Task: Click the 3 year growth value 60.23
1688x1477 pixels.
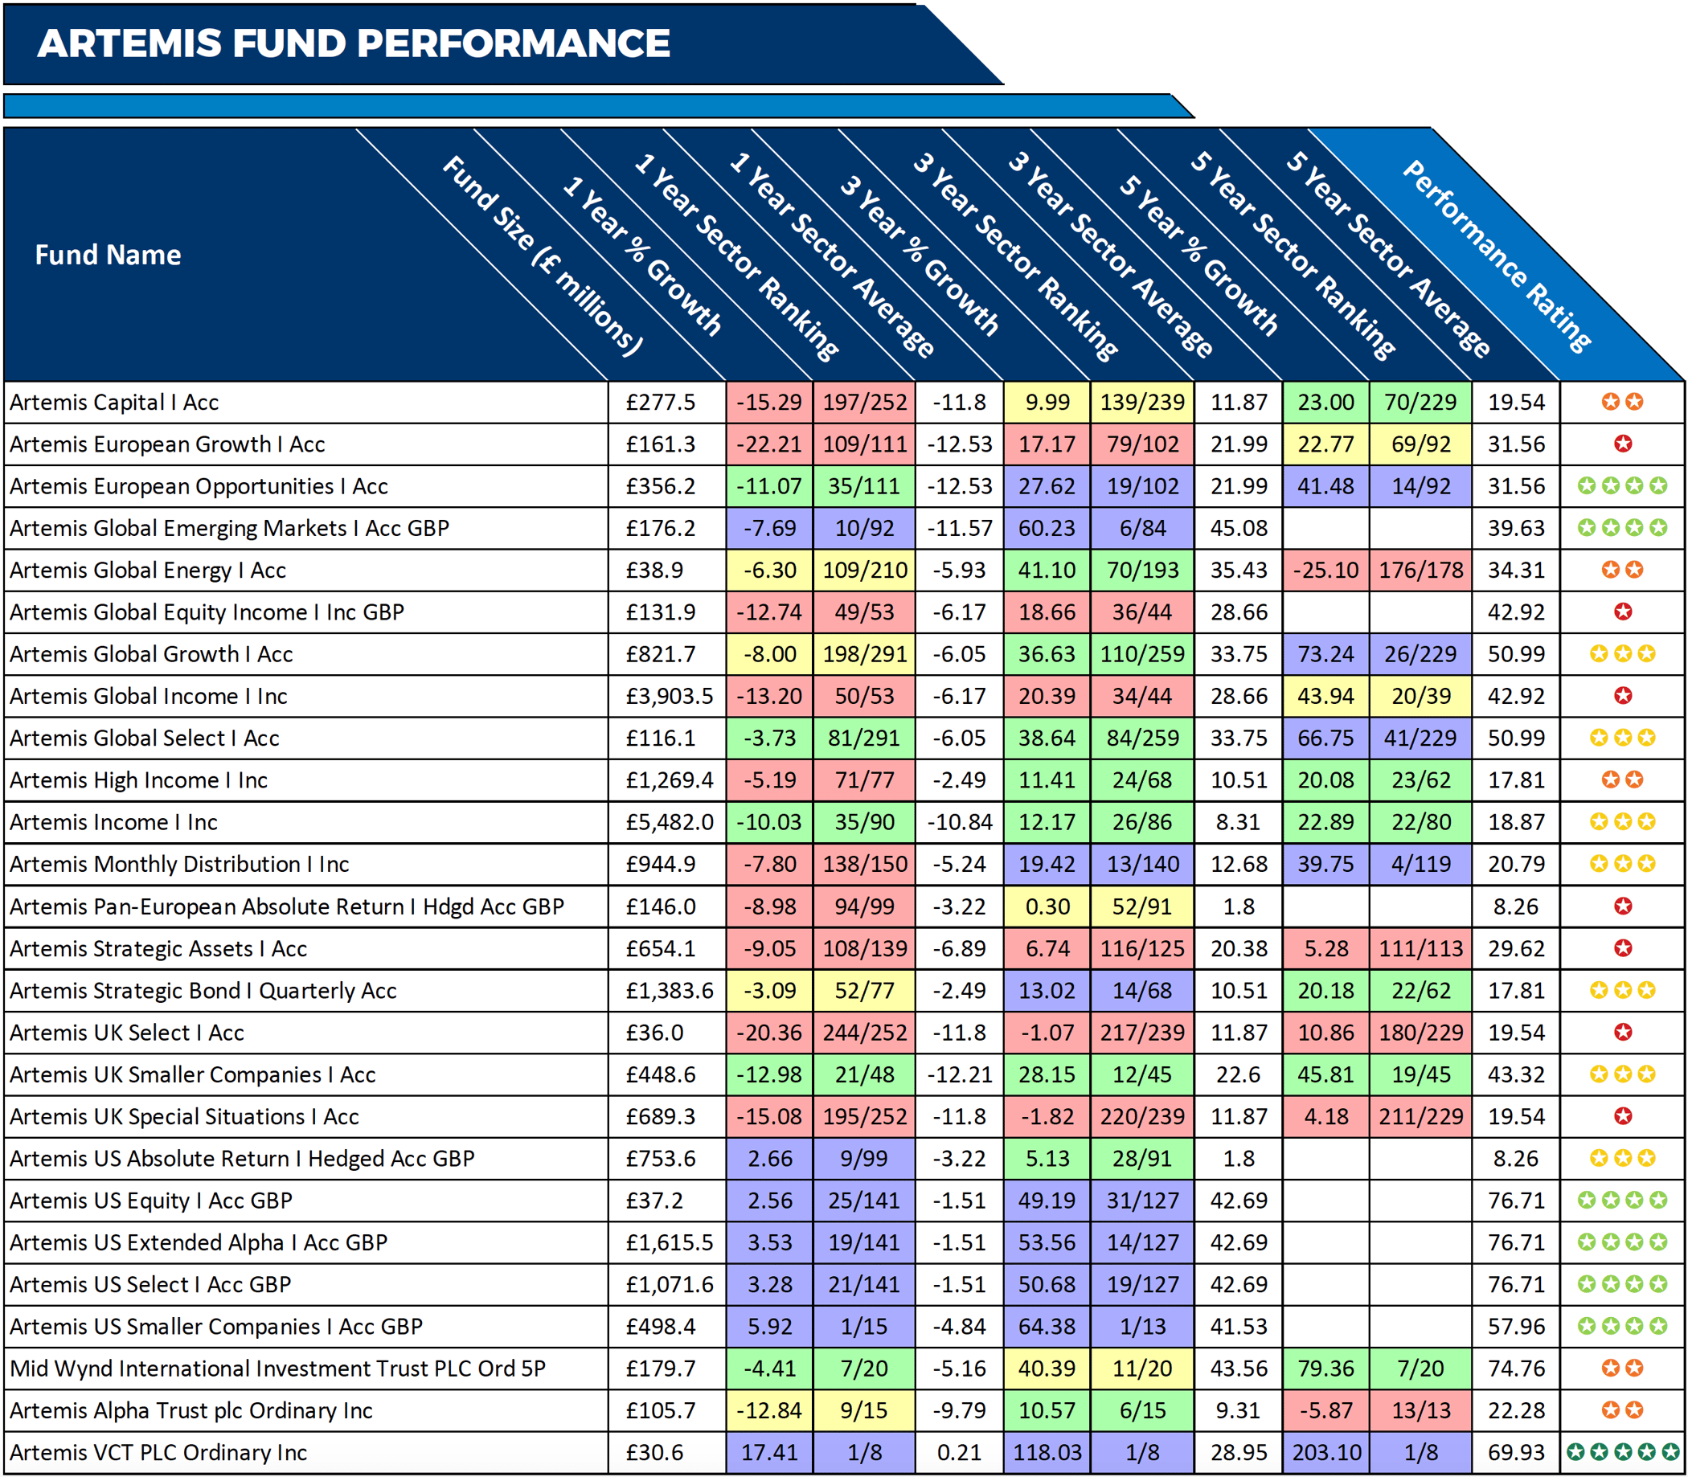Action: pos(1047,528)
